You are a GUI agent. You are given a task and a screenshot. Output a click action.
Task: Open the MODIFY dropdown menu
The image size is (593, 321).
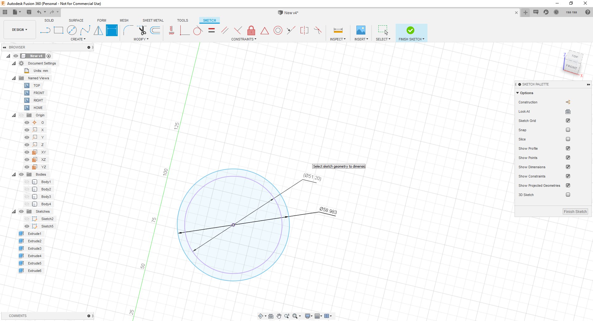click(141, 39)
